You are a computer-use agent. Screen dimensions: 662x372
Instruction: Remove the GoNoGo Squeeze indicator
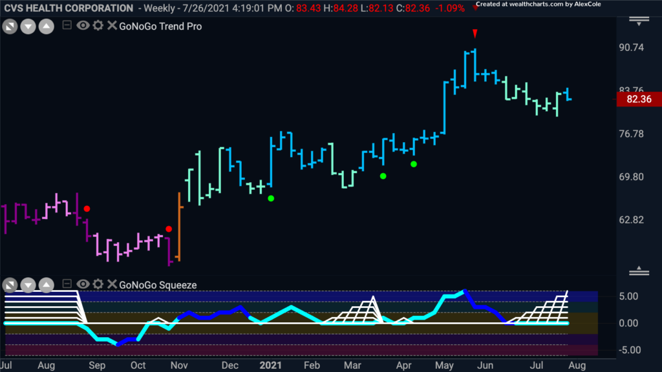pyautogui.click(x=112, y=284)
